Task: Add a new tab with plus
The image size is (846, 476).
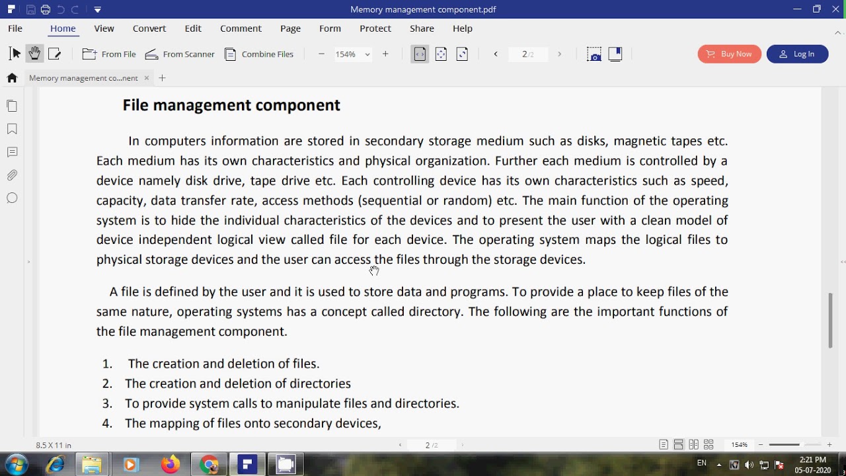Action: tap(162, 78)
